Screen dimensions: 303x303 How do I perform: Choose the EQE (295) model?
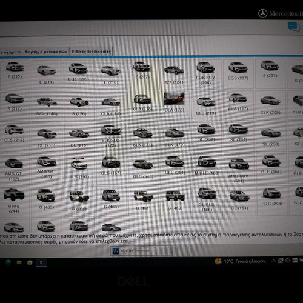(x=78, y=75)
